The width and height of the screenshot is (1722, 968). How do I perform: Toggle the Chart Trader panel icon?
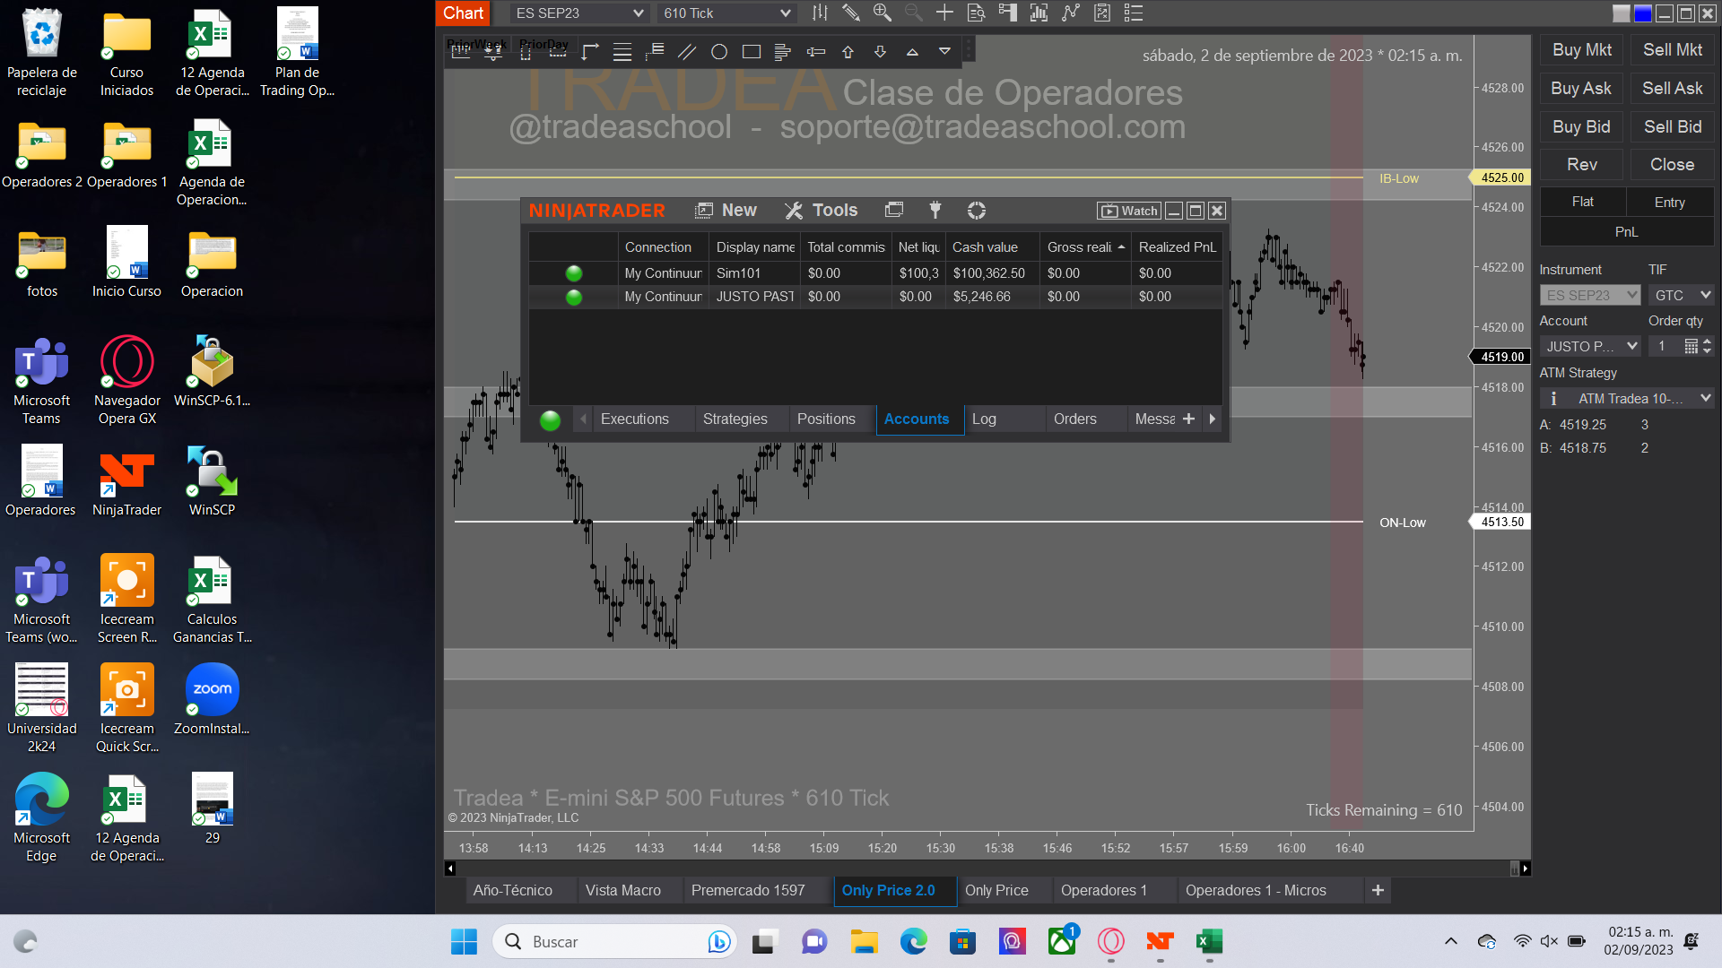(x=1007, y=13)
